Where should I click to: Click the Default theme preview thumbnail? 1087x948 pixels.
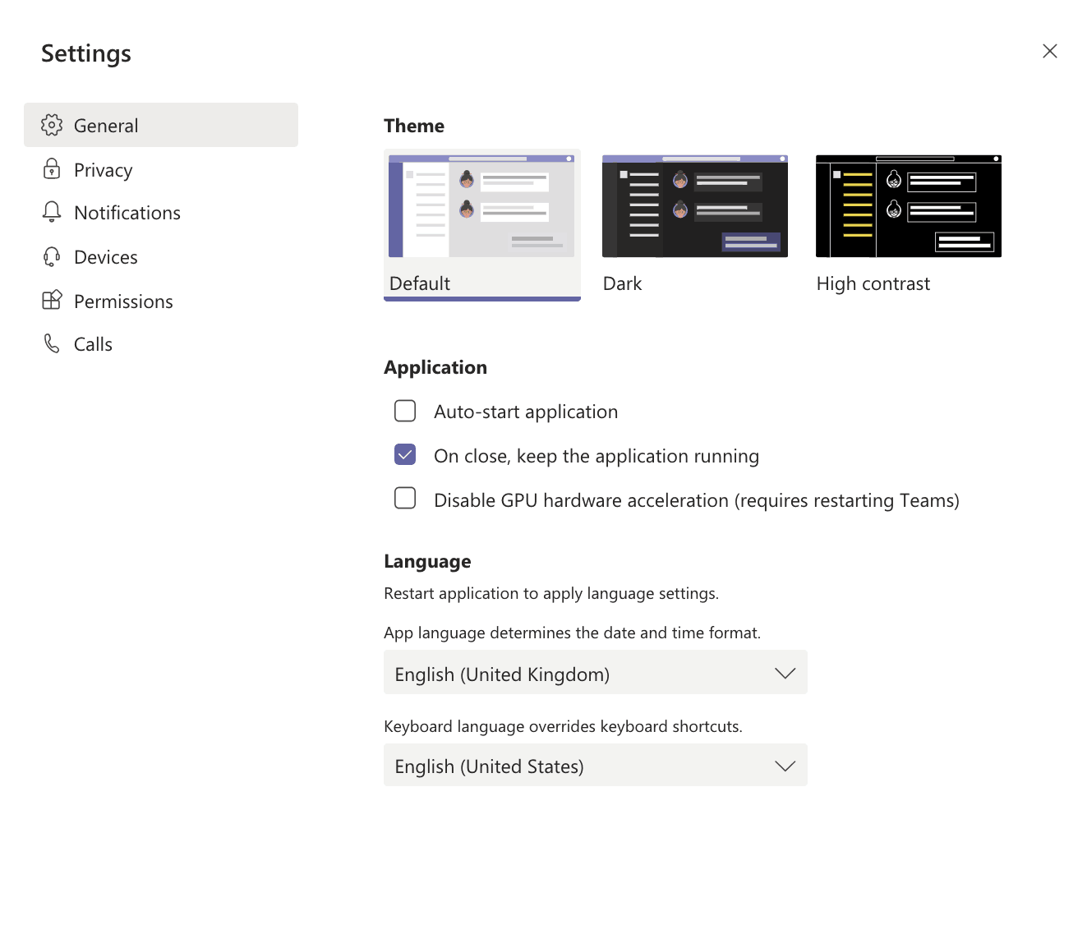point(481,205)
